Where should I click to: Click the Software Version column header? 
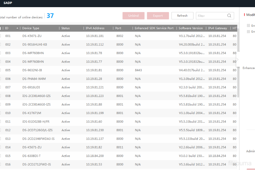tap(190, 28)
